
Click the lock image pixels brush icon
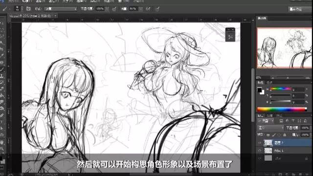[273, 135]
